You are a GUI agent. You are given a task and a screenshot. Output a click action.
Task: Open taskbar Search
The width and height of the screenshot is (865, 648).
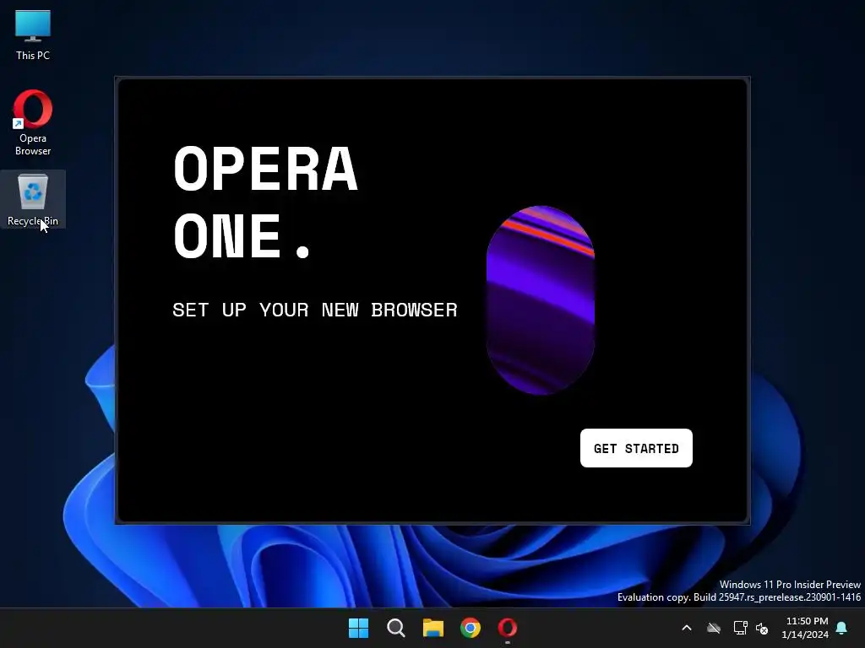pyautogui.click(x=396, y=628)
